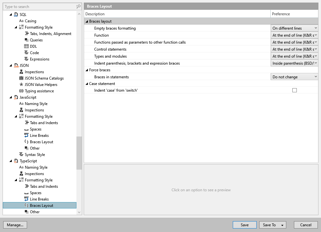The width and height of the screenshot is (321, 232).
Task: Click the Typing assistance icon
Action: (21, 91)
